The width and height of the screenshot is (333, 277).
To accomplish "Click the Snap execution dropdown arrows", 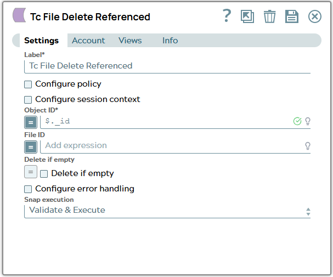I will click(308, 212).
